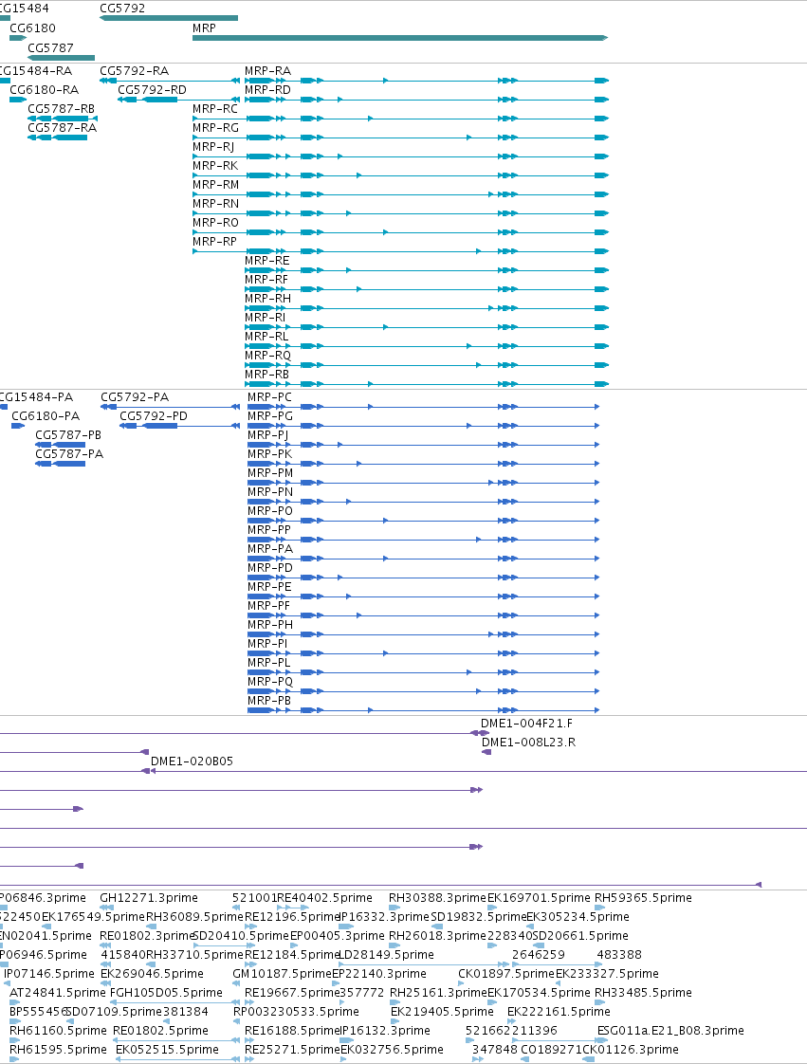Click protein MRP-PE label
807x1064 pixels.
(269, 588)
